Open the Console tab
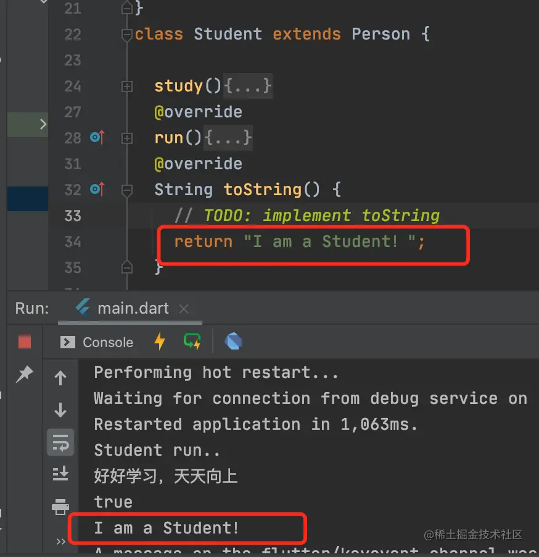Image resolution: width=539 pixels, height=557 pixels. tap(97, 343)
